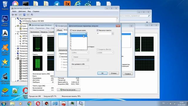Choose 2 in processor count list
Image resolution: width=188 pixels, height=106 pixels.
(x=78, y=38)
